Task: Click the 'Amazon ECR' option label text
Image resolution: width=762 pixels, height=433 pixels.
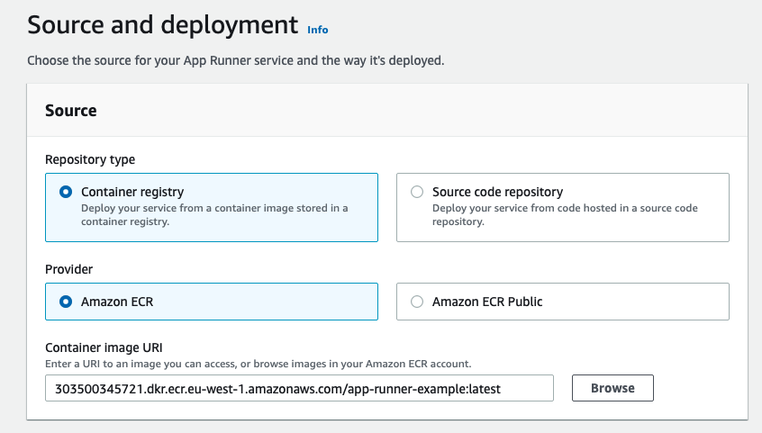Action: click(117, 302)
